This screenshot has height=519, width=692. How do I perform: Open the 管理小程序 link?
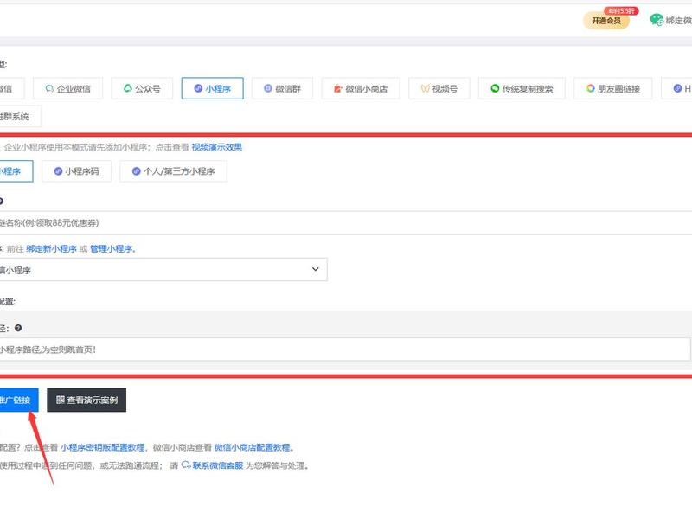112,249
